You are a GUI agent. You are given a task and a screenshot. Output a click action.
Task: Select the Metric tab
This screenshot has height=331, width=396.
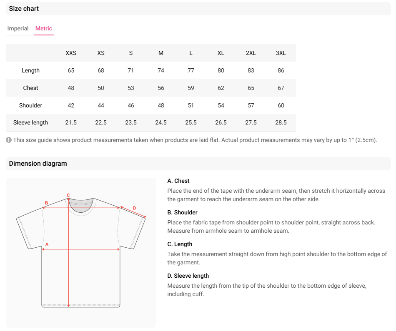pyautogui.click(x=44, y=28)
